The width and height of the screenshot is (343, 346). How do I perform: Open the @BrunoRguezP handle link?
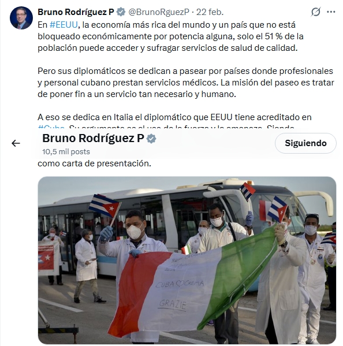point(159,12)
